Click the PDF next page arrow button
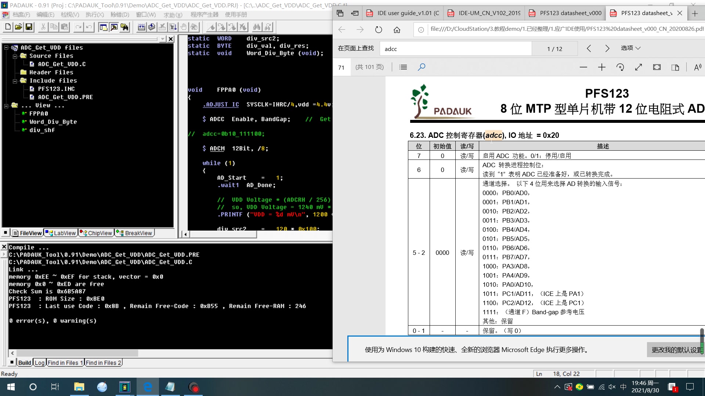 (x=607, y=48)
